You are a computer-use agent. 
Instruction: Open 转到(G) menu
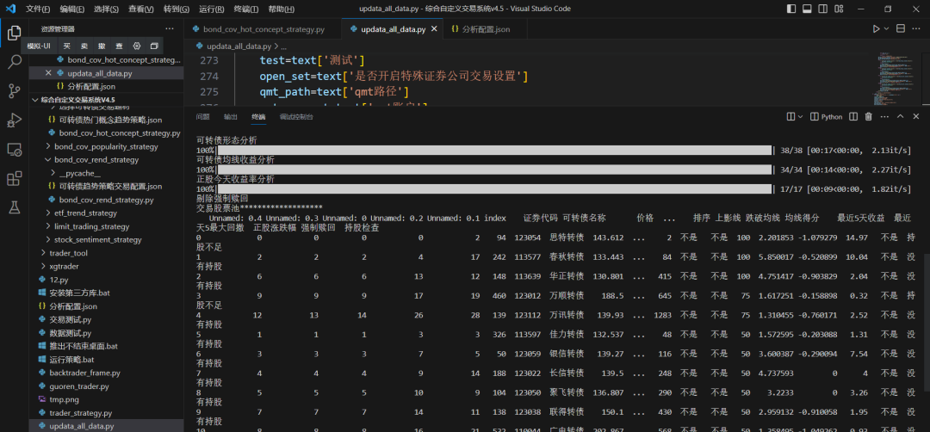pos(177,9)
